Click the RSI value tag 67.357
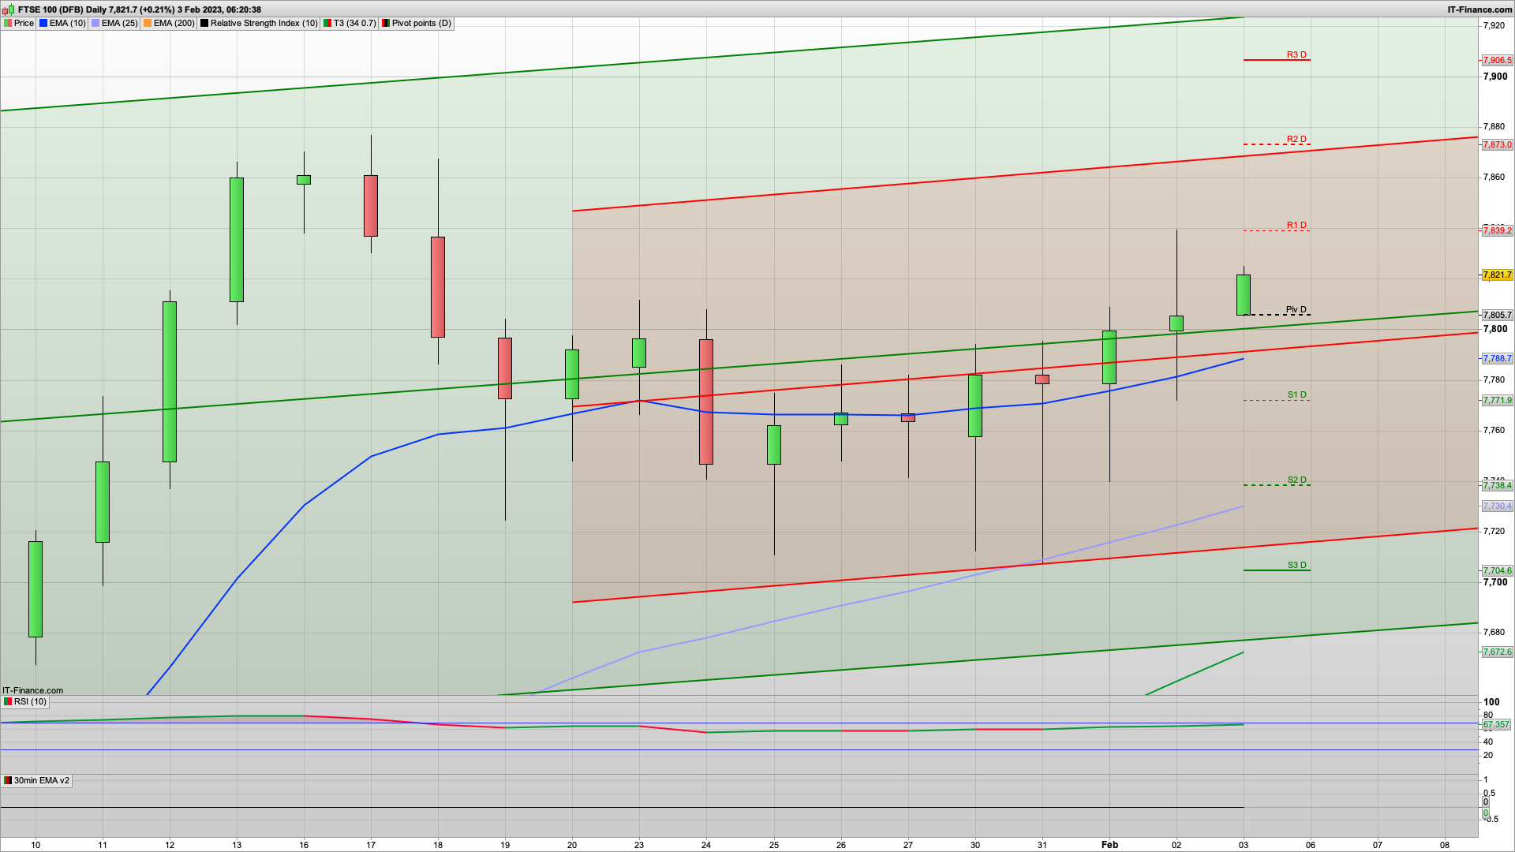This screenshot has height=852, width=1515. click(1495, 724)
